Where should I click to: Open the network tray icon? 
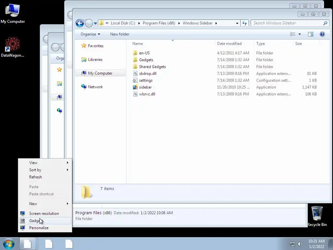click(292, 244)
